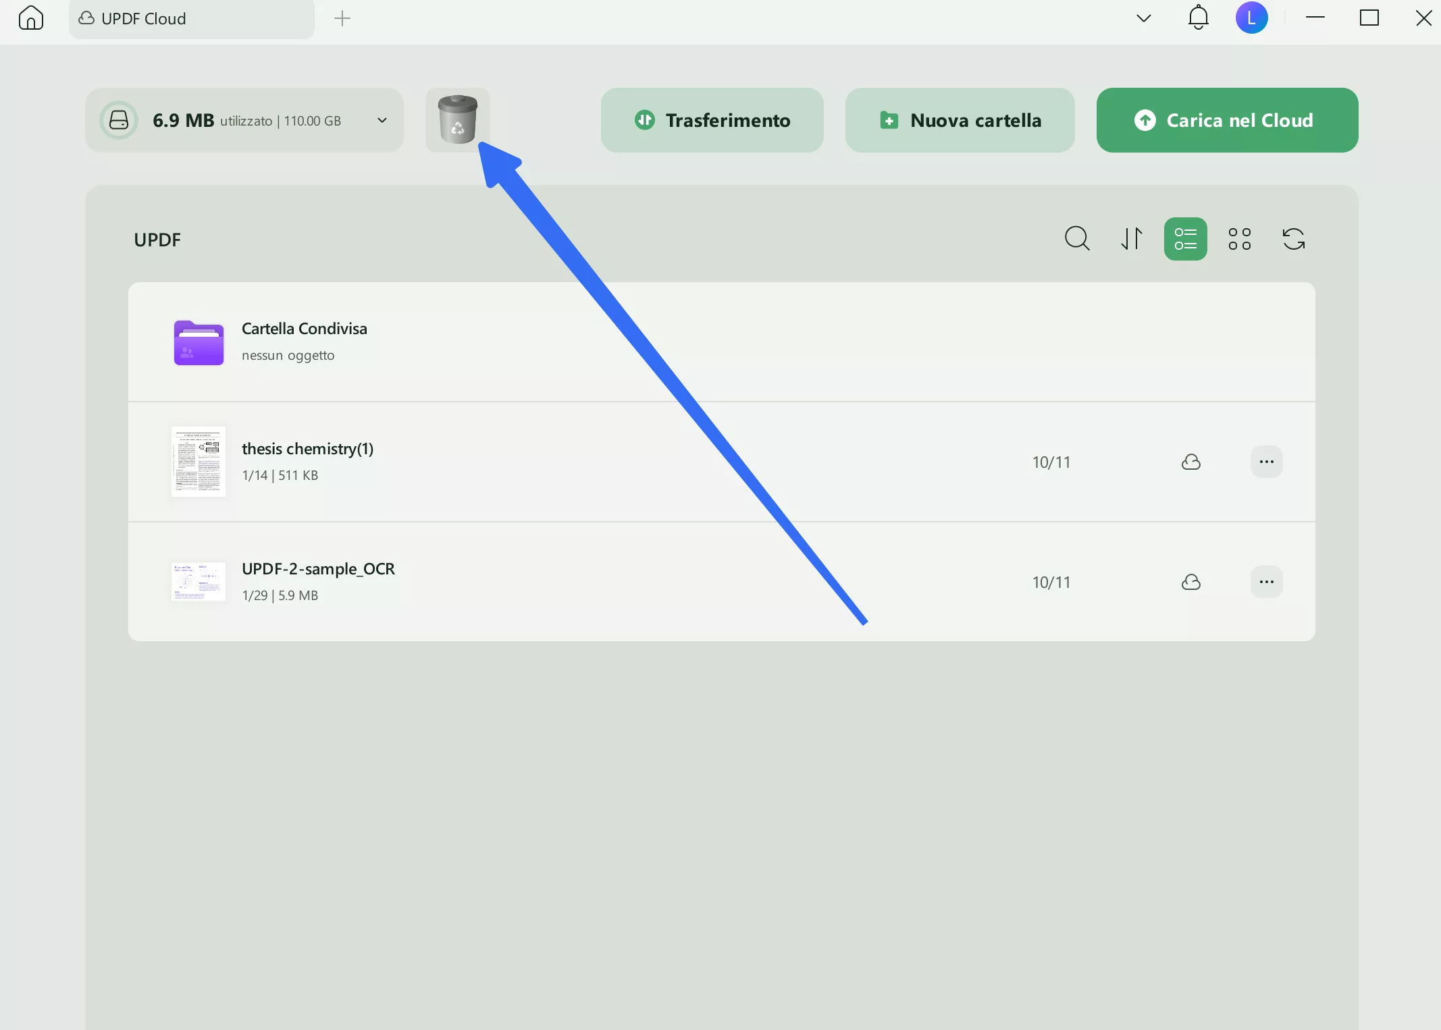Select the UPDF Cloud tab

point(191,19)
